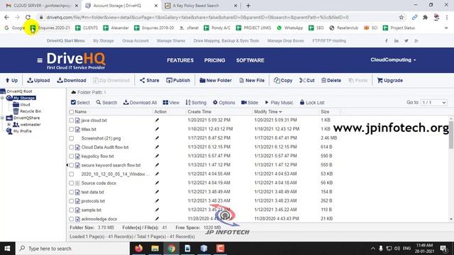Image resolution: width=454 pixels, height=255 pixels.
Task: Collapse the My Storage tree node
Action: (x=2, y=98)
